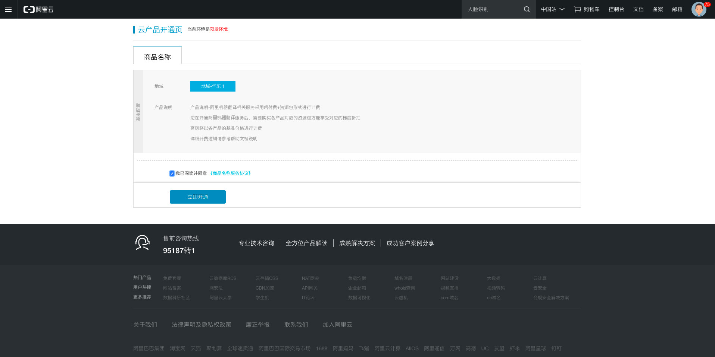Open the 网站备案 footer link
Screen dimensions: 715x357
click(x=172, y=288)
